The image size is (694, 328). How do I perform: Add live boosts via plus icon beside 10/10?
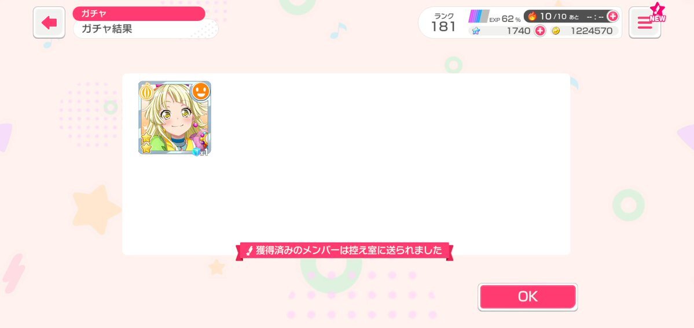coord(612,16)
